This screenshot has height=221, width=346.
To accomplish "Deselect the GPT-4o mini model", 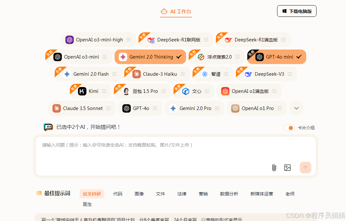I will 277,57.
